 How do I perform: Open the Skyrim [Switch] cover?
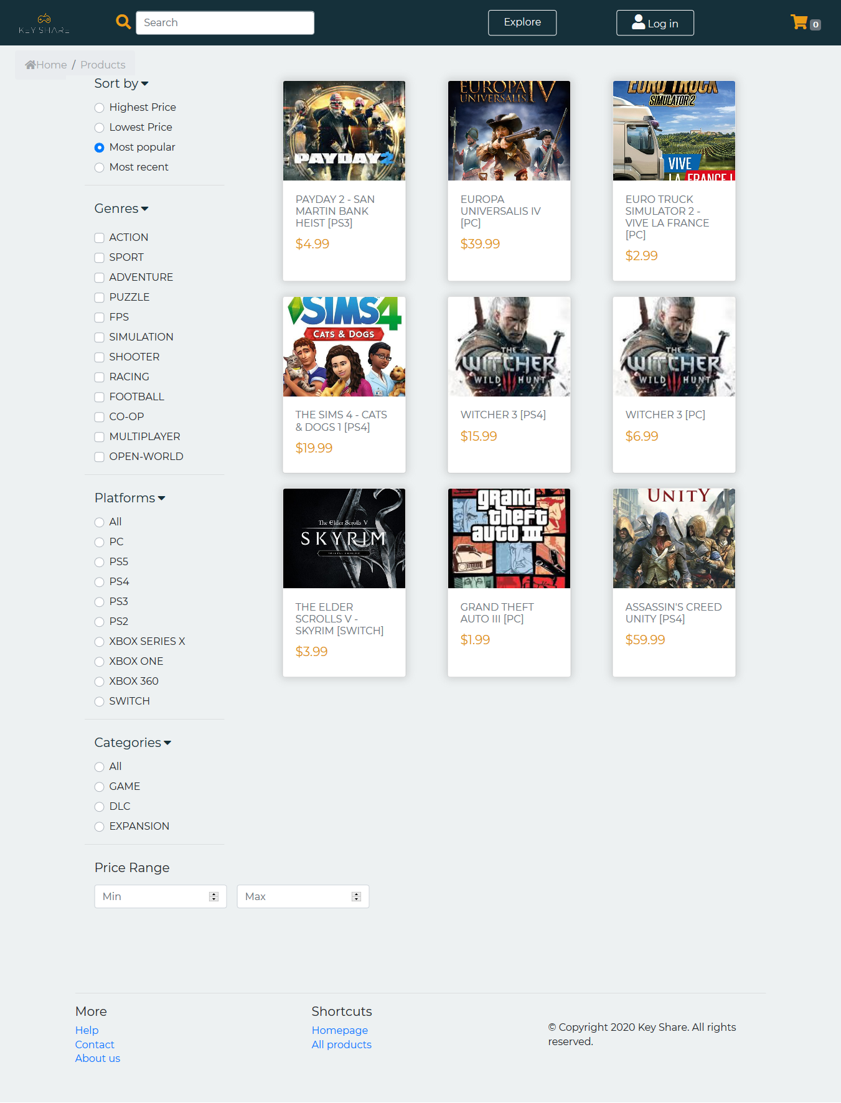click(x=344, y=538)
